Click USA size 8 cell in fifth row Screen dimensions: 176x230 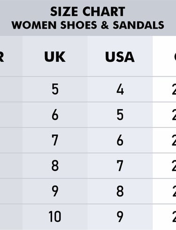[120, 191]
